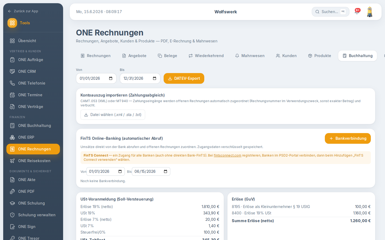The height and width of the screenshot is (240, 385).
Task: Click the Noch keine Bankverbindung text
Action: click(x=103, y=181)
